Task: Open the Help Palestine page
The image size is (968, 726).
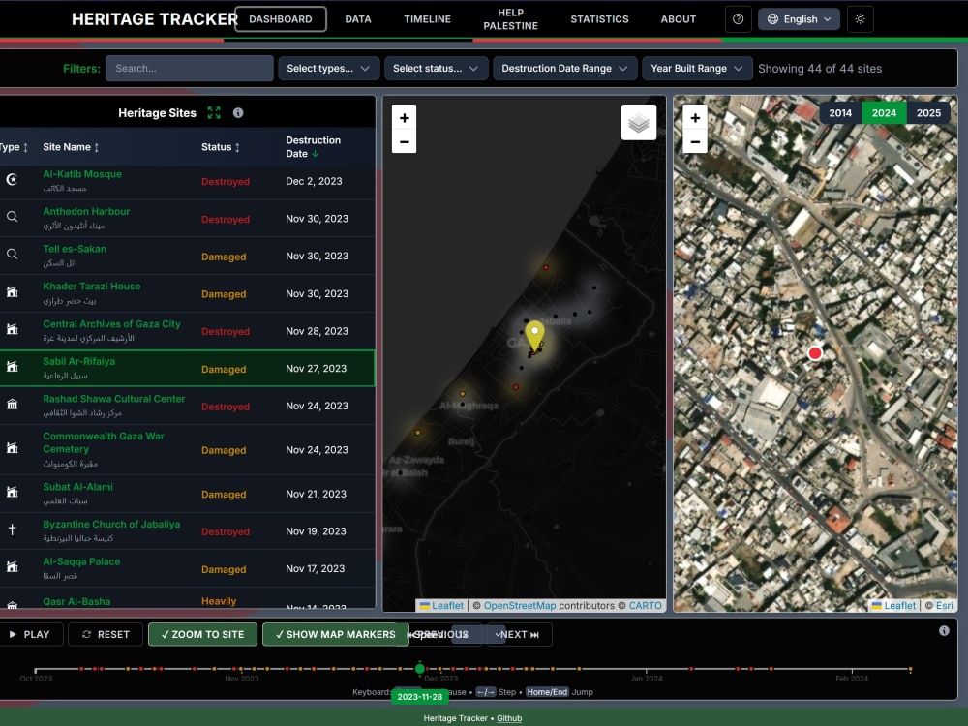Action: (x=510, y=19)
